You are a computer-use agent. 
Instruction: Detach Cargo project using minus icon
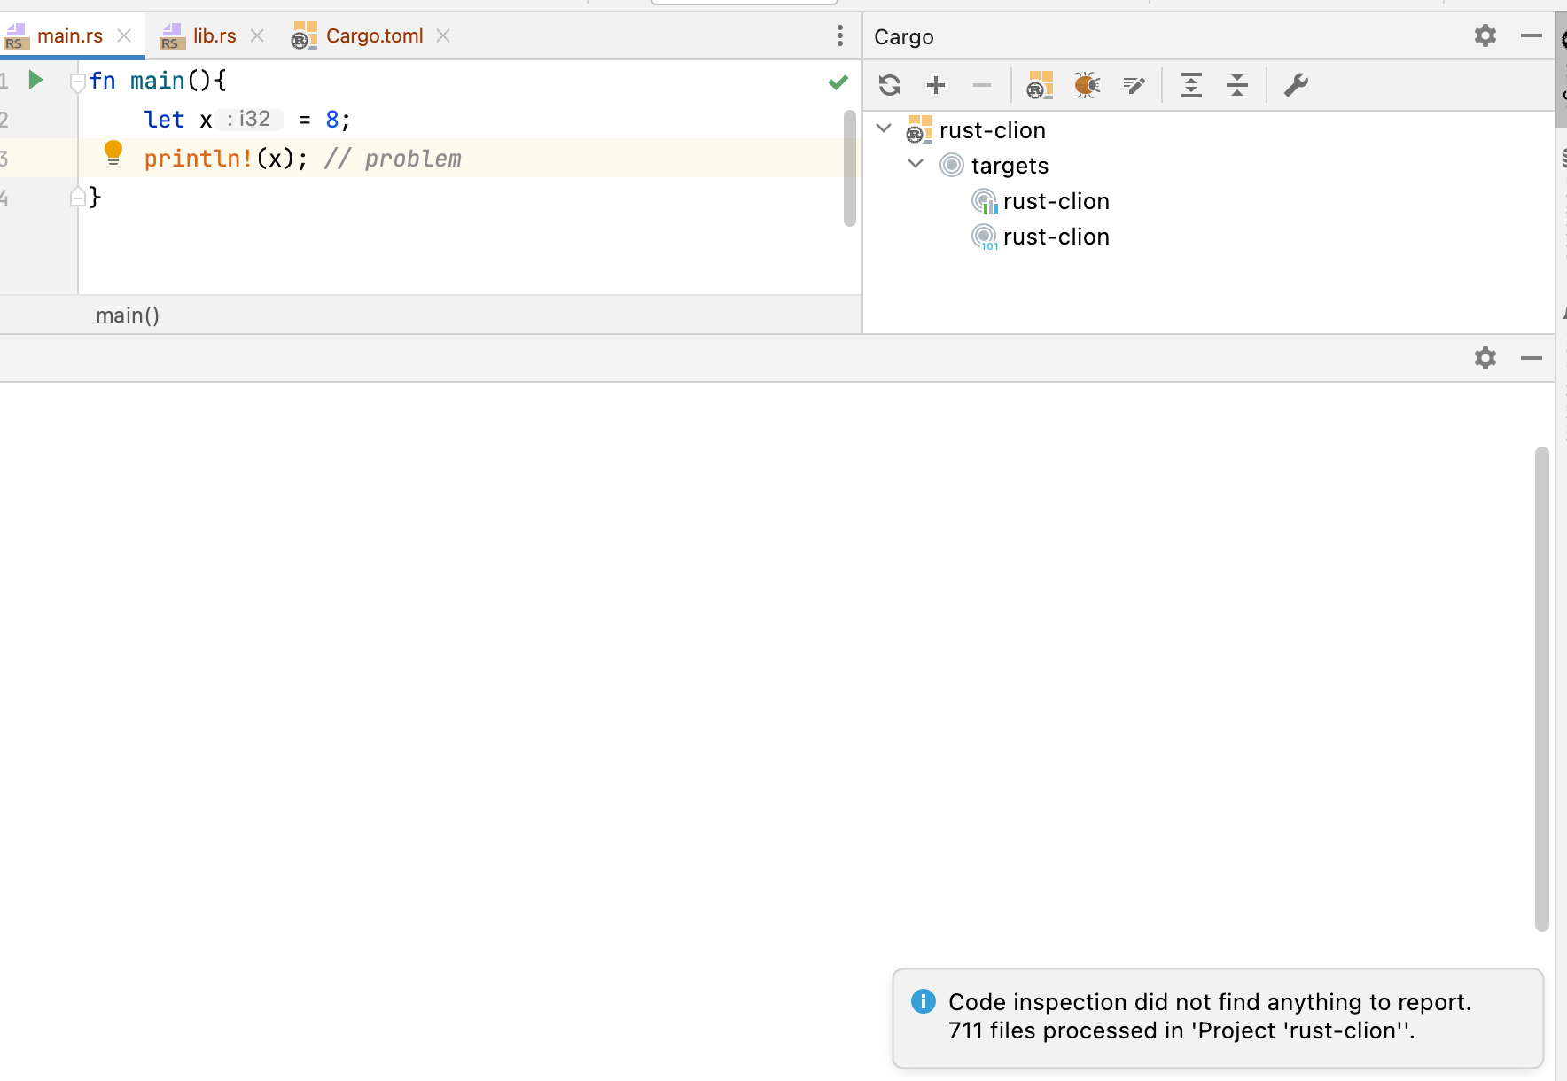point(981,85)
